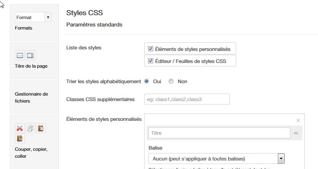The image size is (318, 169).
Task: Click the first page title layout icon
Action: [19, 55]
